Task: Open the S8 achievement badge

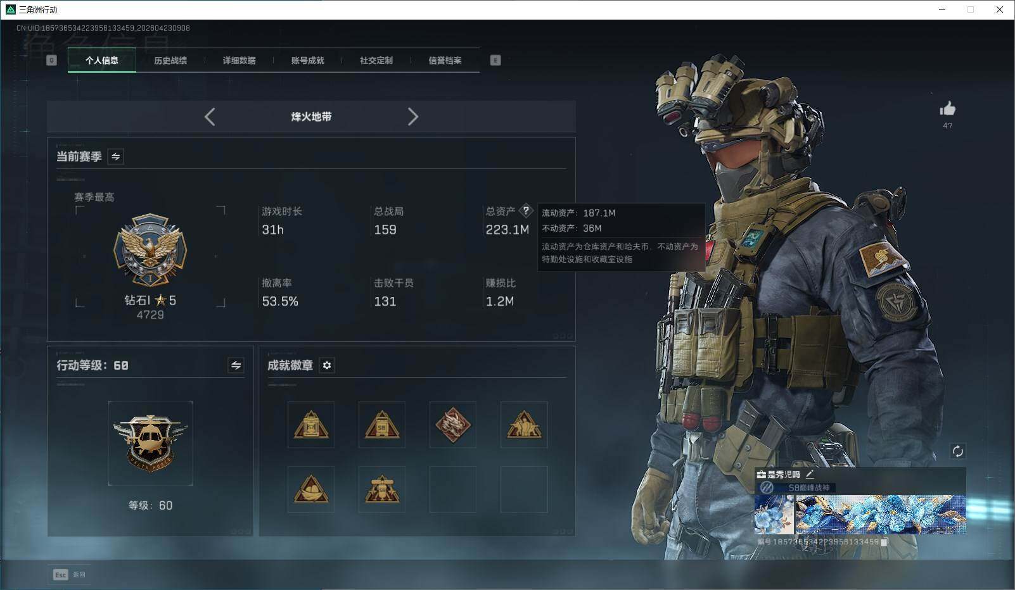Action: 381,425
